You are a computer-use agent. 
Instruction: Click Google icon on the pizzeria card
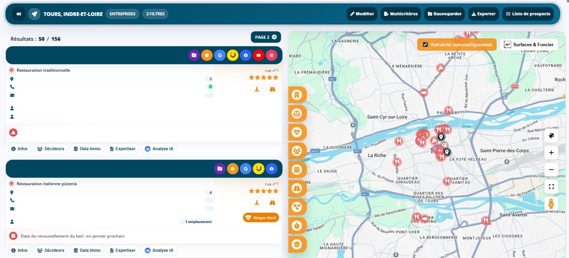246,168
